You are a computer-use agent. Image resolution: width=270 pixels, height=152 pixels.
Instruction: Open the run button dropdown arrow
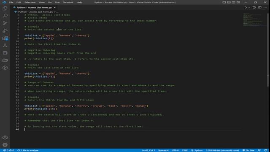pyautogui.click(x=249, y=8)
